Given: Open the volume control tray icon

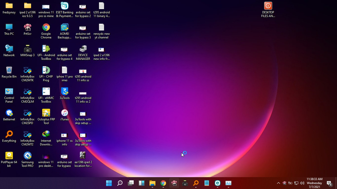Looking at the screenshot, I should (302, 183).
